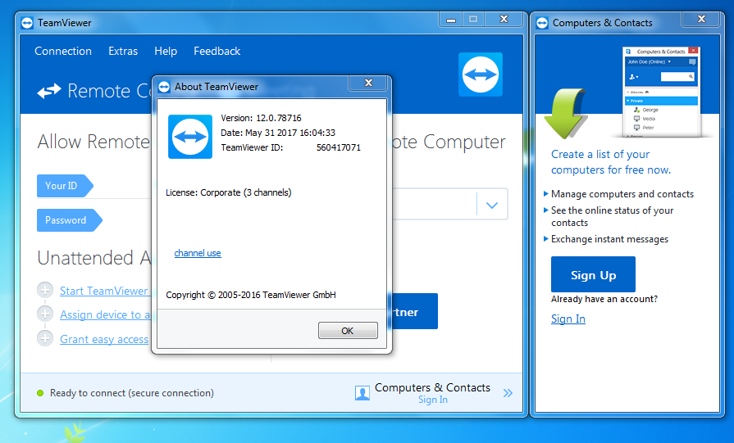Click the TeamViewer logo in About dialog
The width and height of the screenshot is (734, 443).
(x=190, y=137)
